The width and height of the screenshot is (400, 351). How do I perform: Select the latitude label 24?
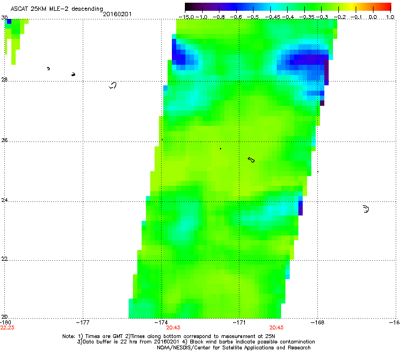point(4,200)
